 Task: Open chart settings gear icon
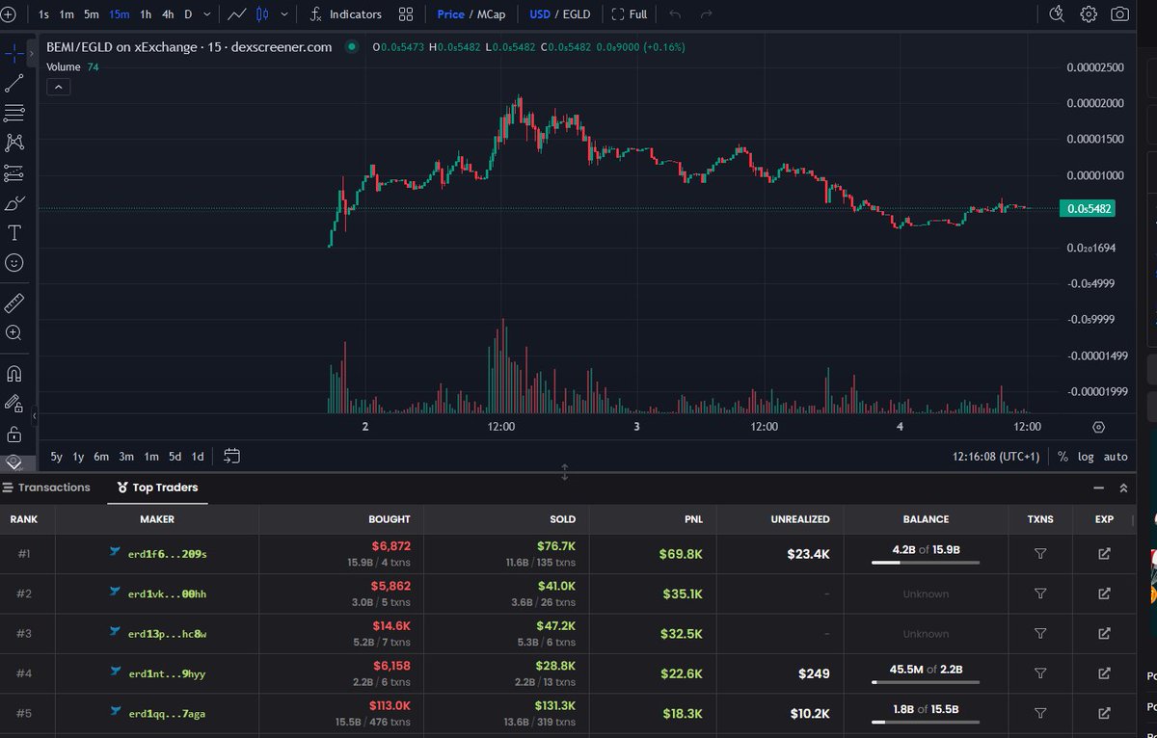click(x=1089, y=14)
